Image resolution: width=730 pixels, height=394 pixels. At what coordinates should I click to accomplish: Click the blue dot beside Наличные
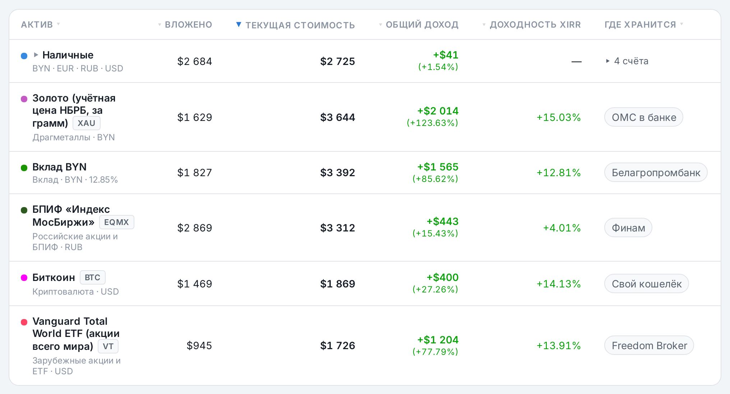pyautogui.click(x=24, y=56)
